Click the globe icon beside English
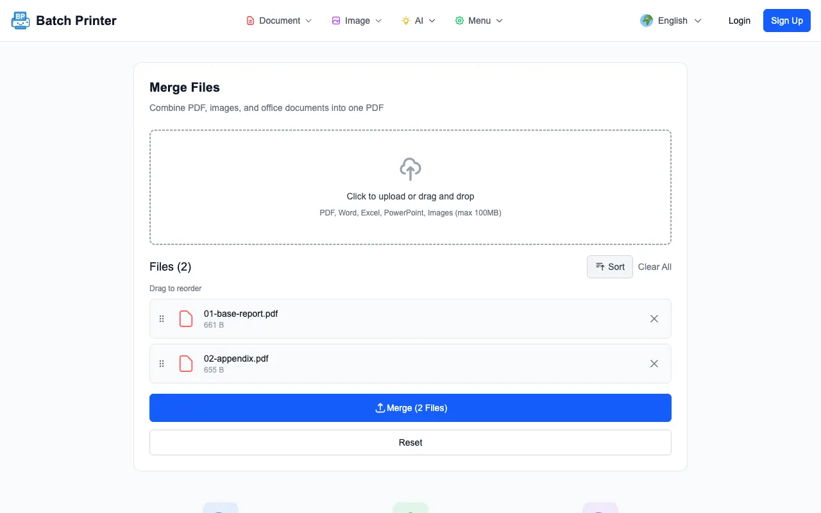Viewport: 821px width, 513px height. click(647, 21)
